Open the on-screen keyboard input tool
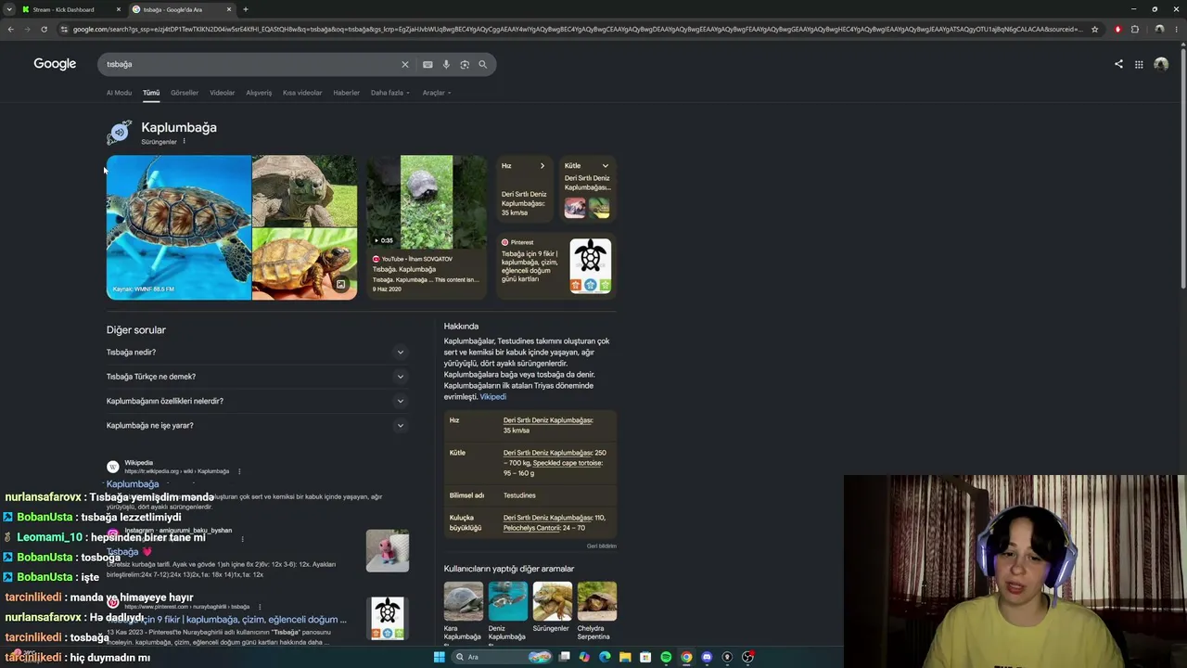 pyautogui.click(x=428, y=64)
